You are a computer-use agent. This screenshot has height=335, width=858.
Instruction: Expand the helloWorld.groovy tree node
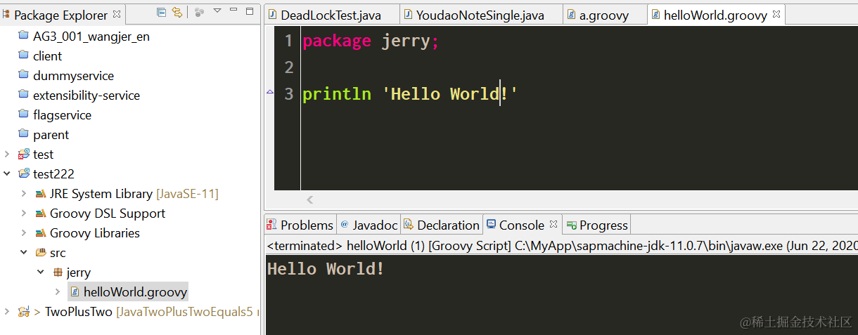tap(58, 291)
